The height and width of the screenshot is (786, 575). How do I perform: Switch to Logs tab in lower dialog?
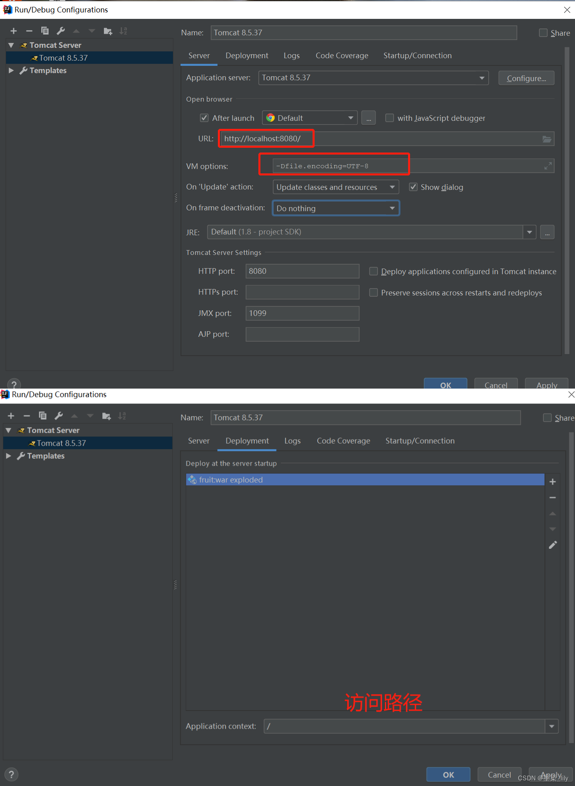(x=293, y=441)
